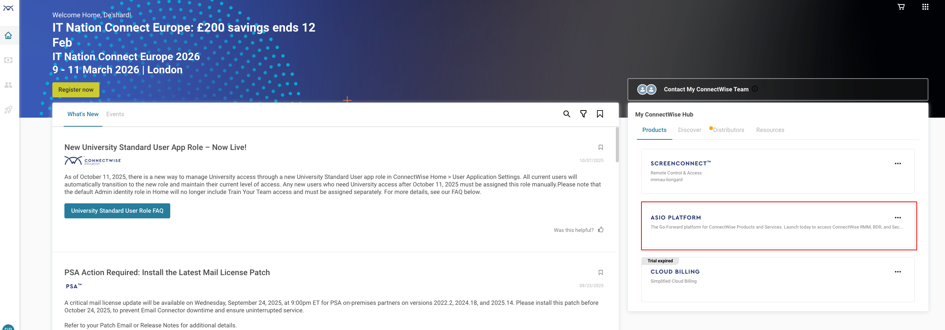
Task: Launch the ScreenConnect product
Action: pyautogui.click(x=778, y=171)
